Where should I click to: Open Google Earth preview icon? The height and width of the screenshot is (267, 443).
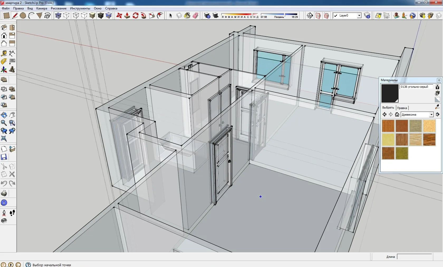413,16
